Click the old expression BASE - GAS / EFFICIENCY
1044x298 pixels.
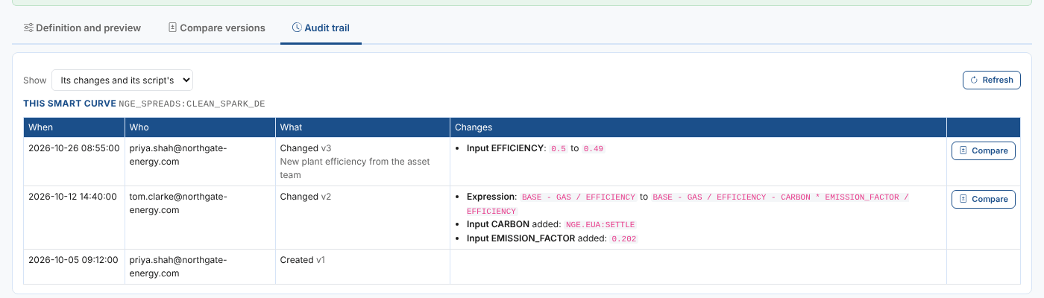tap(579, 197)
